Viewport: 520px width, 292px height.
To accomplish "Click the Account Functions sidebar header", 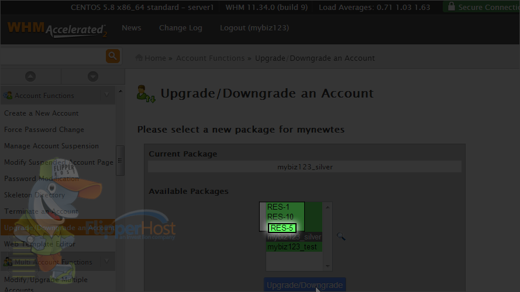I will (x=58, y=95).
